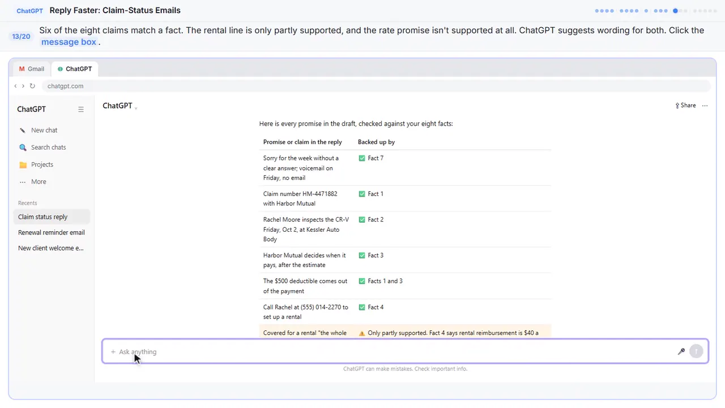This screenshot has height=408, width=725.
Task: Click the New chat pencil icon
Action: [23, 130]
